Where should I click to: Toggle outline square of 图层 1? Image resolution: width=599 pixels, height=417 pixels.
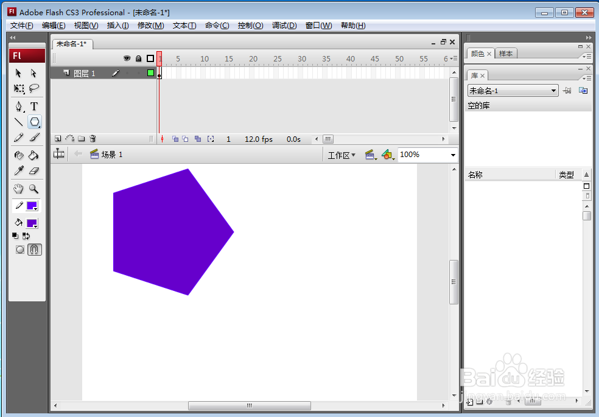click(x=150, y=73)
